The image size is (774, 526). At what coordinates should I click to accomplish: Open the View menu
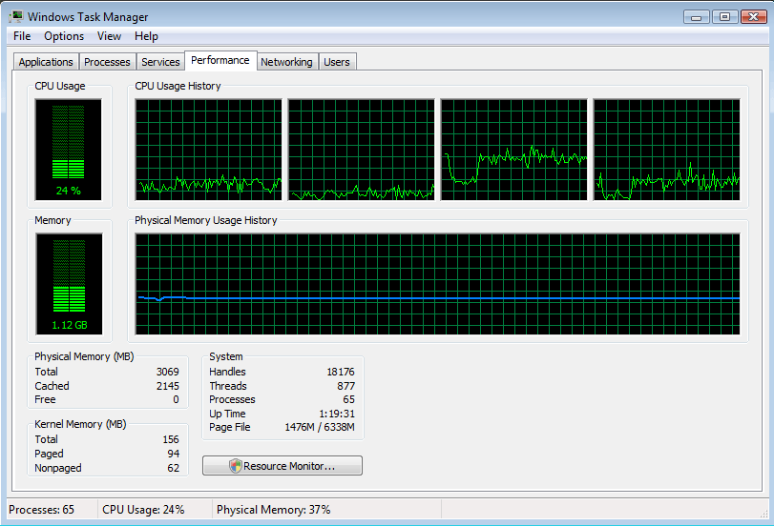(x=109, y=36)
